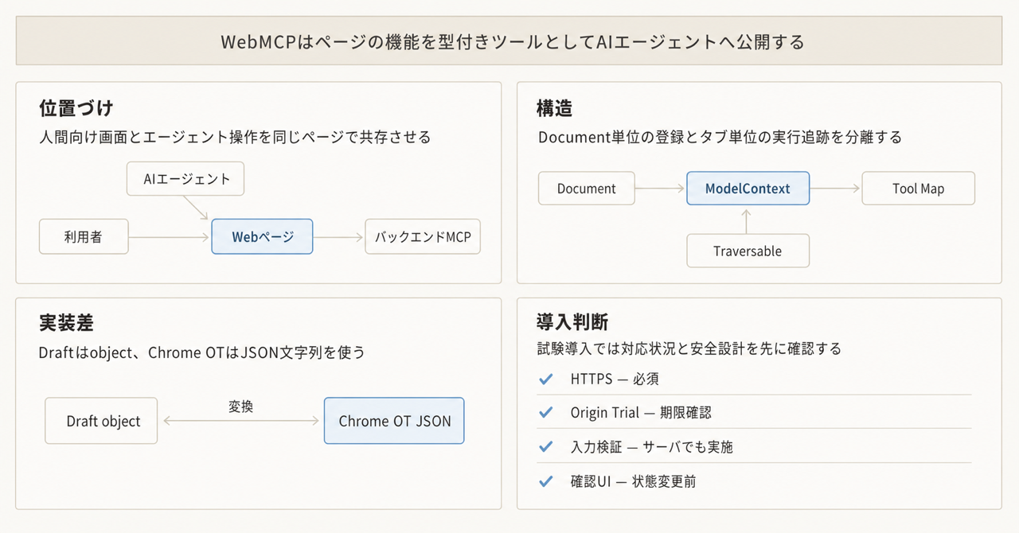This screenshot has height=533, width=1019.
Task: Click the list text 確認UI — 状態変更前
Action: (633, 481)
